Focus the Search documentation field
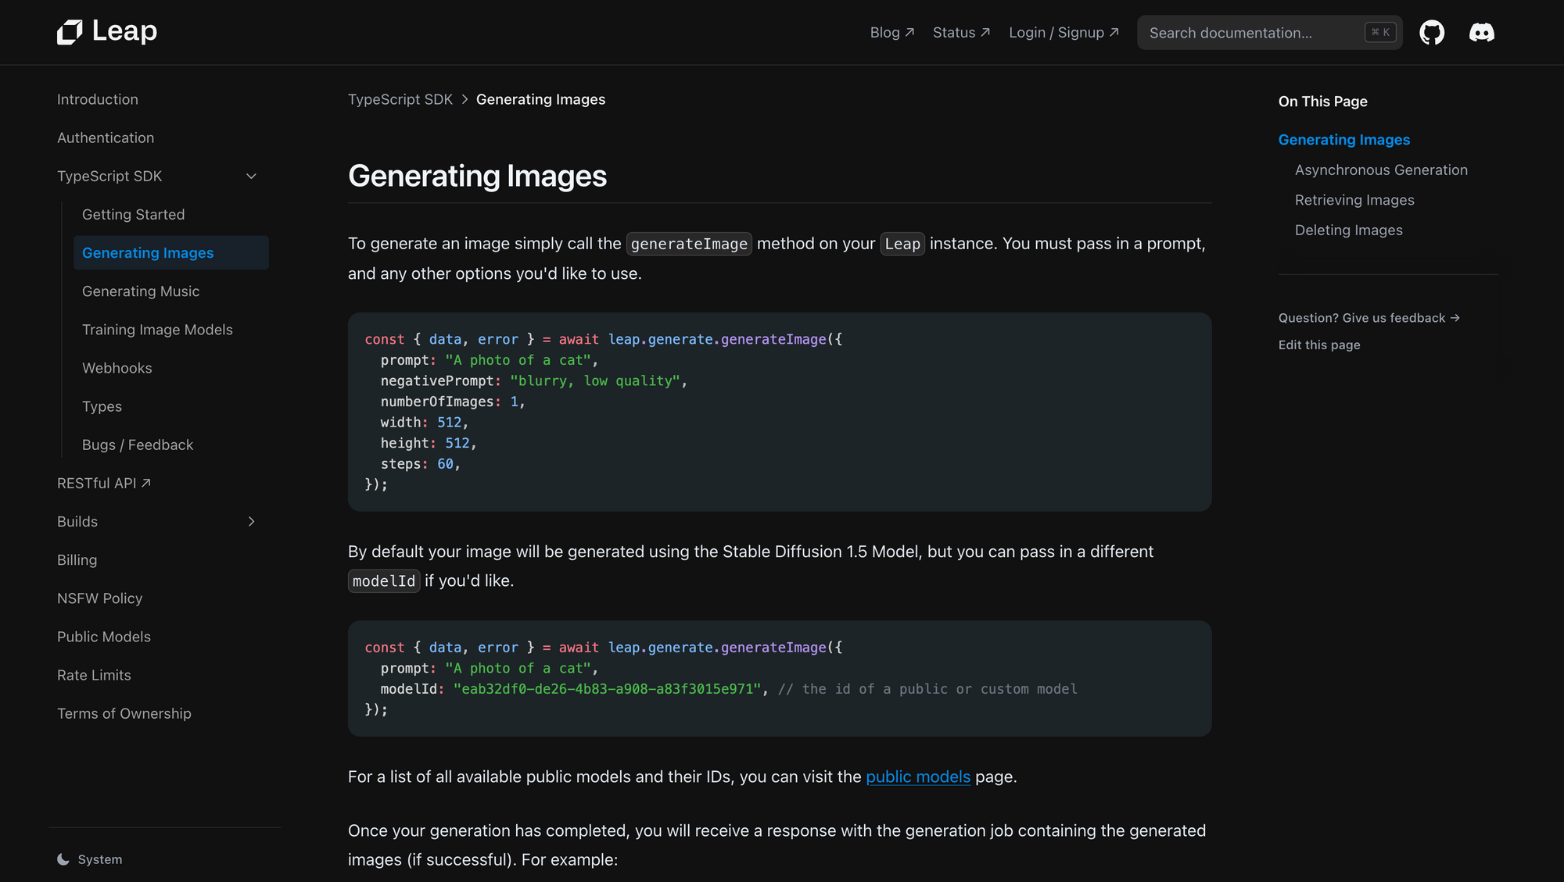This screenshot has height=882, width=1564. [1251, 33]
